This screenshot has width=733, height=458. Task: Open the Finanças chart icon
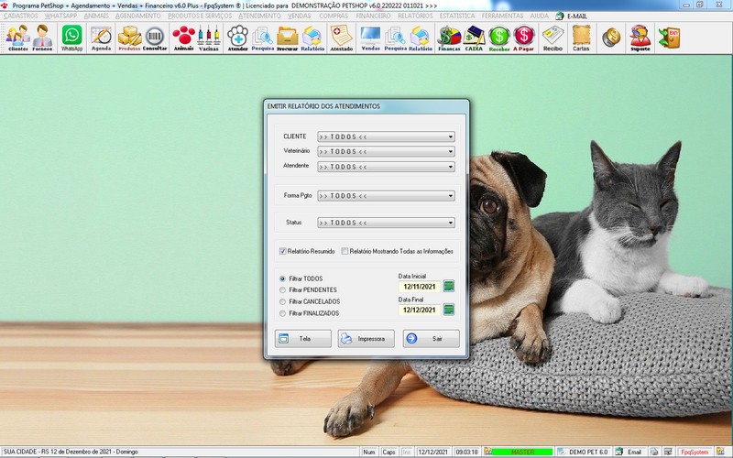click(x=449, y=38)
